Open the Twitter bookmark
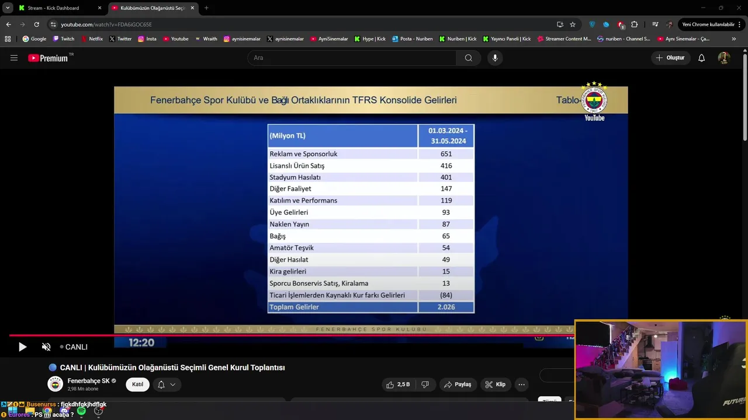 (120, 39)
